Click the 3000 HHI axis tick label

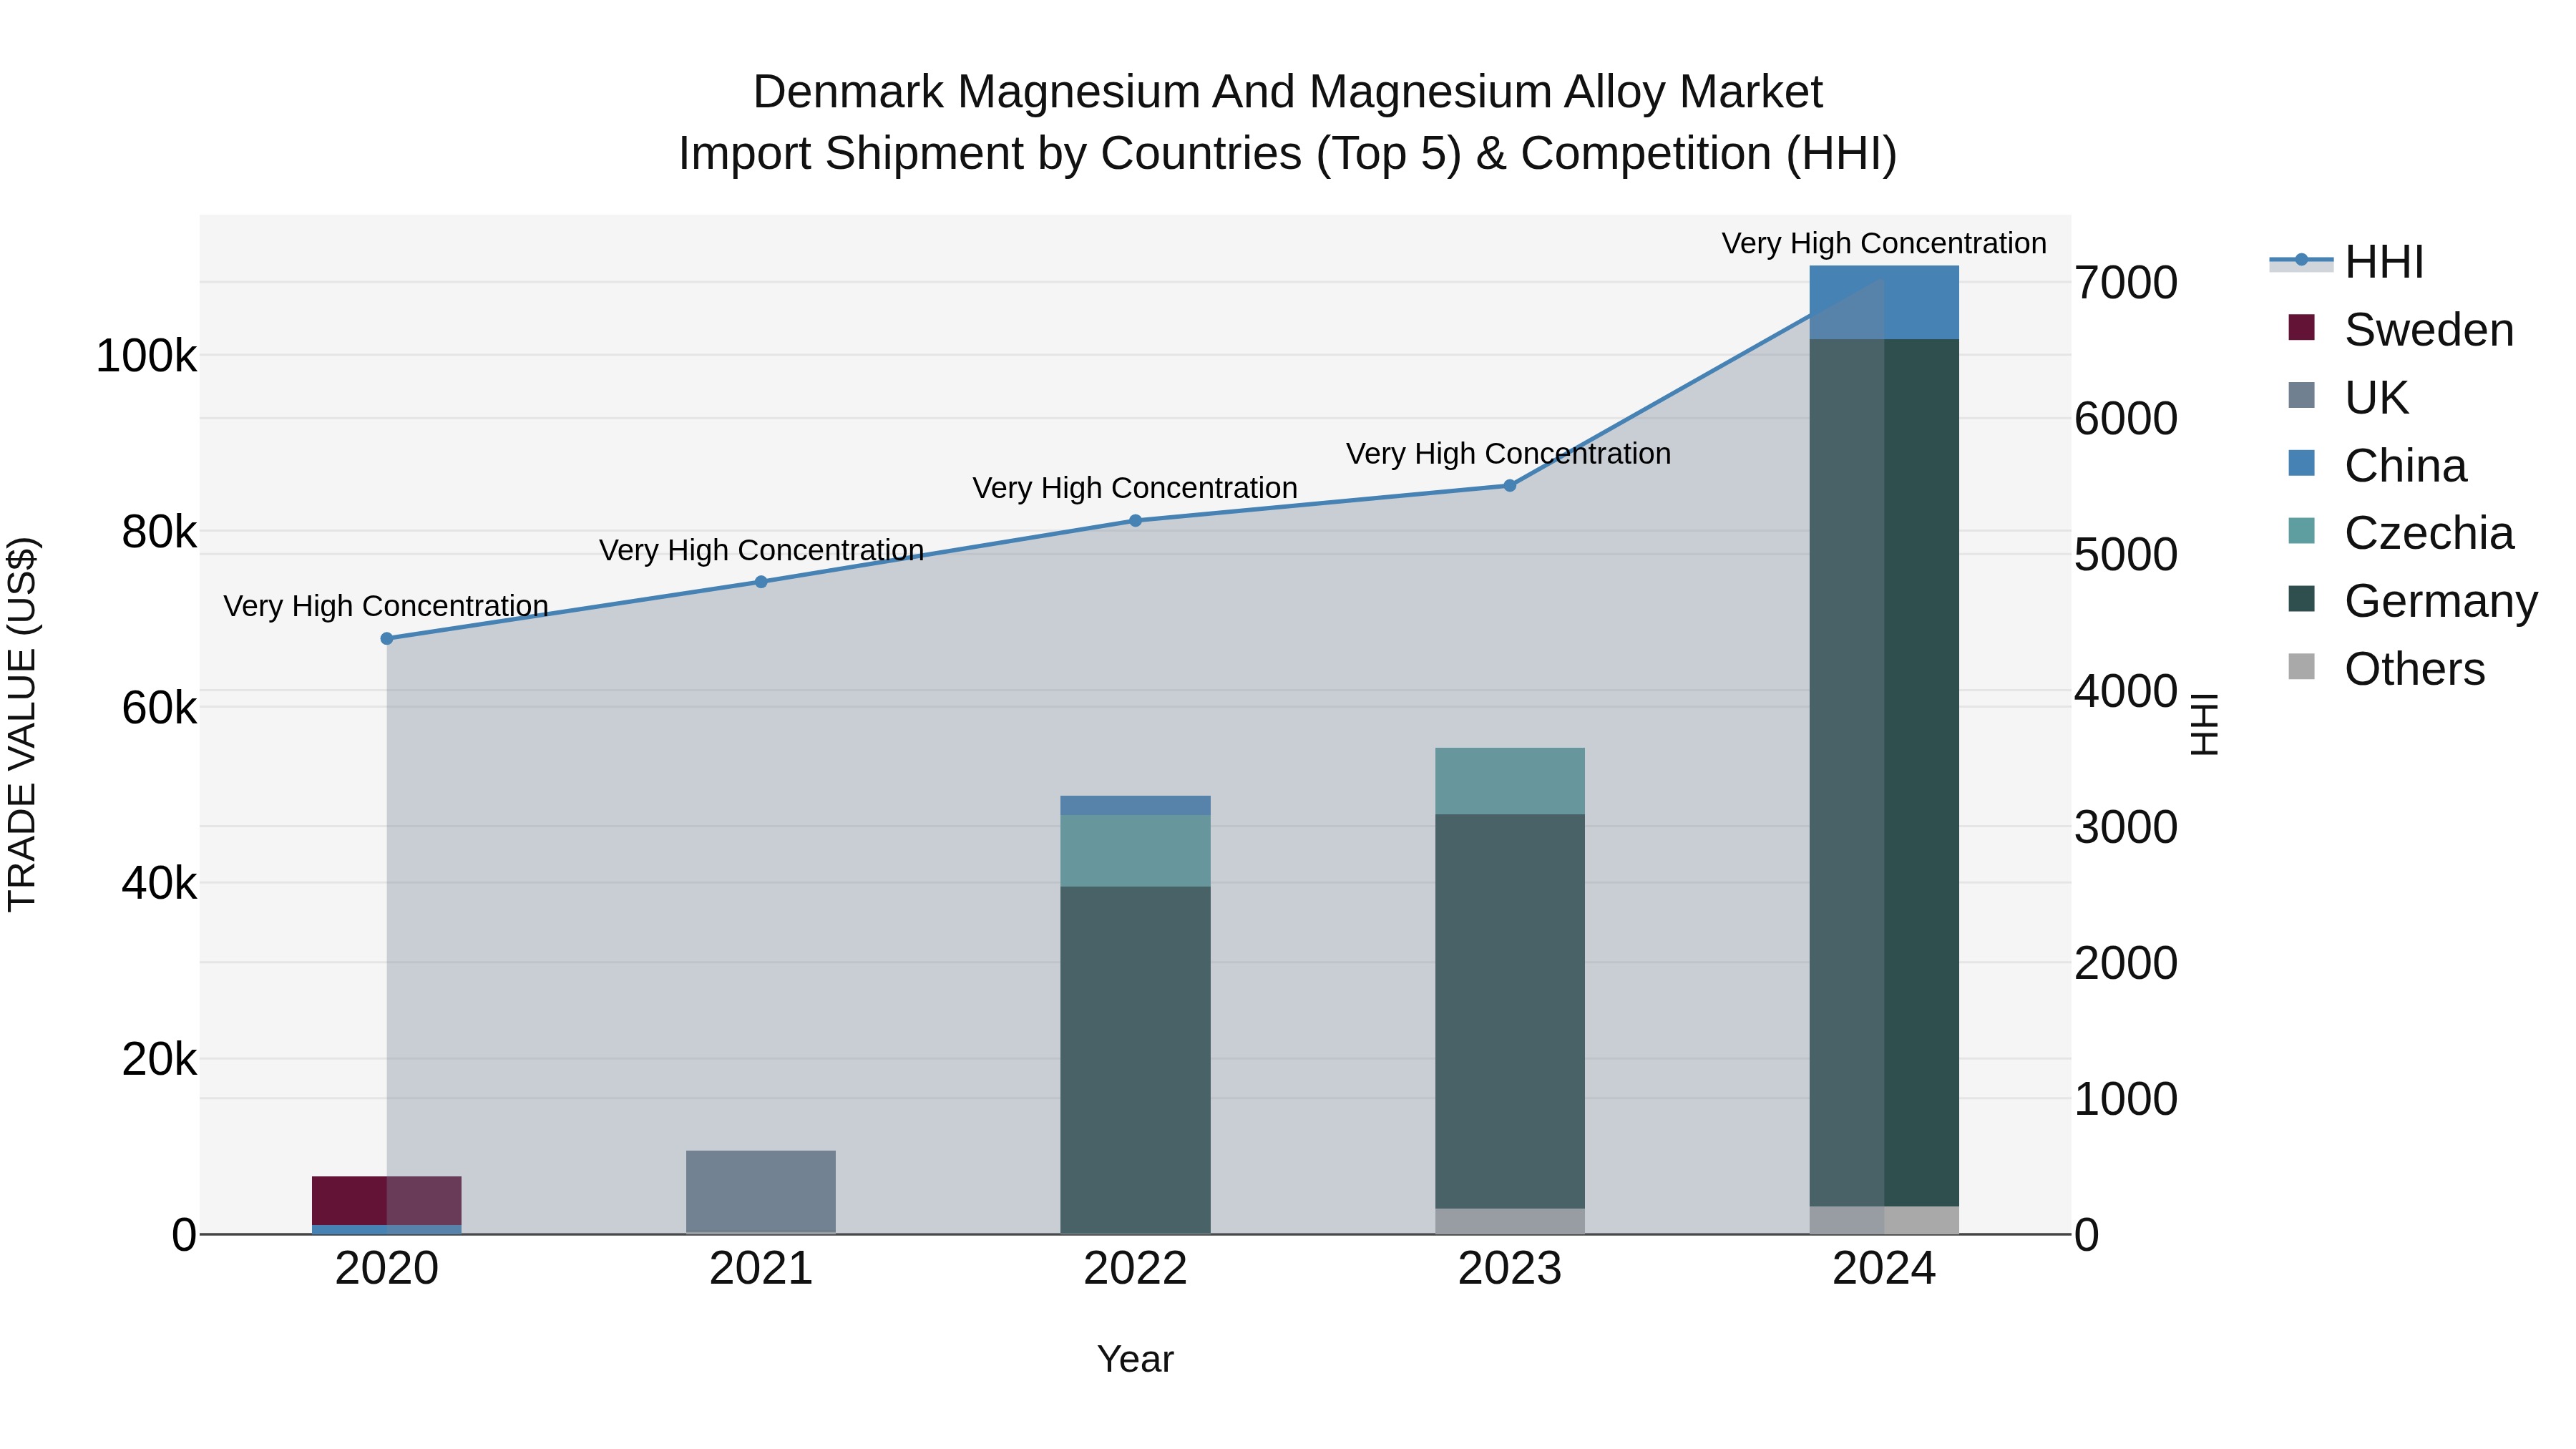[x=2126, y=827]
